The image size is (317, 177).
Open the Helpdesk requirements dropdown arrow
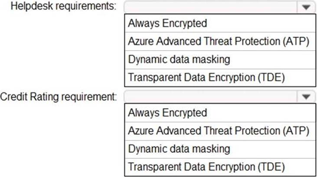pyautogui.click(x=306, y=7)
